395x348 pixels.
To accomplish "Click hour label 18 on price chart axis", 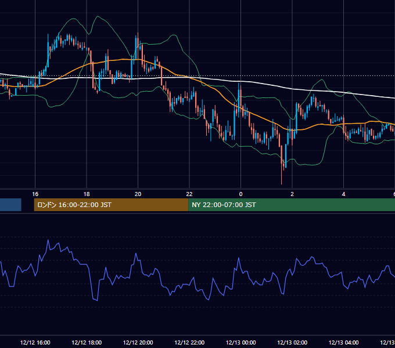I will click(x=87, y=194).
